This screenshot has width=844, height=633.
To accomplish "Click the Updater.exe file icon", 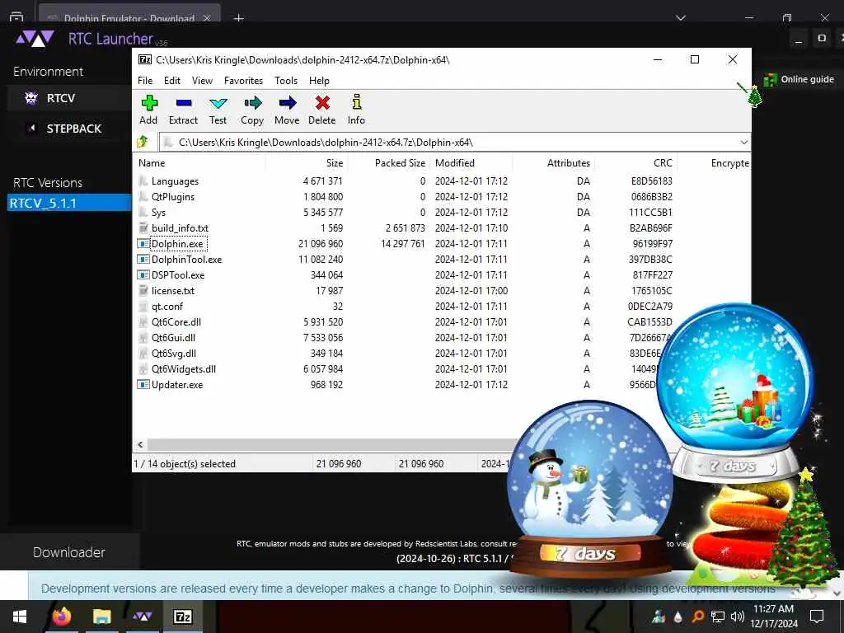I will (143, 385).
